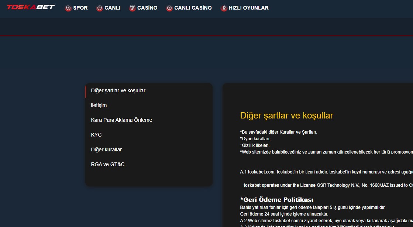This screenshot has width=413, height=227.
Task: Open Kara Para Aklama Önleme rules
Action: pyautogui.click(x=122, y=120)
